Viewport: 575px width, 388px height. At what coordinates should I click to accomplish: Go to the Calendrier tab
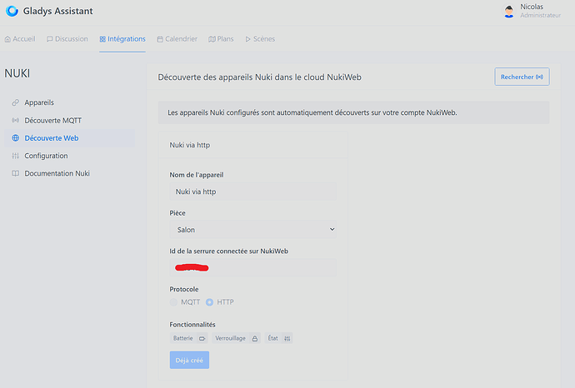click(x=177, y=39)
